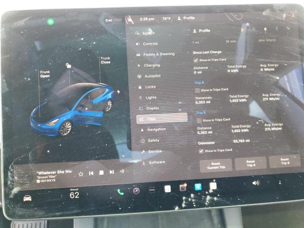Tap the orange software download icon
This screenshot has width=304, height=228.
pyautogui.click(x=242, y=29)
